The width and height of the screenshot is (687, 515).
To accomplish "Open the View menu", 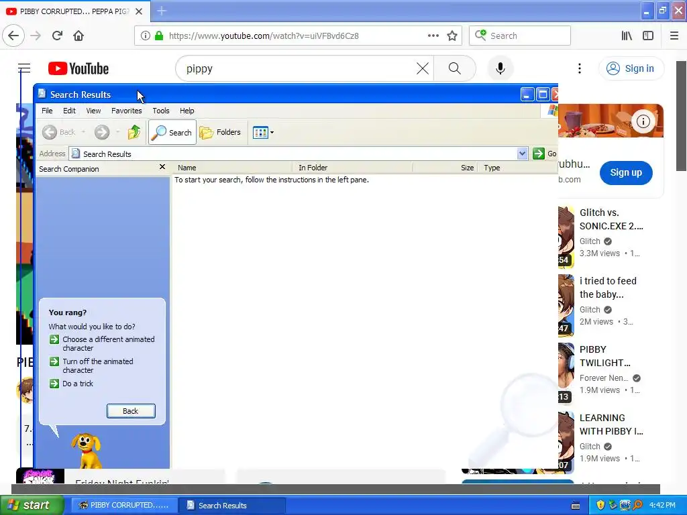I will tap(93, 111).
